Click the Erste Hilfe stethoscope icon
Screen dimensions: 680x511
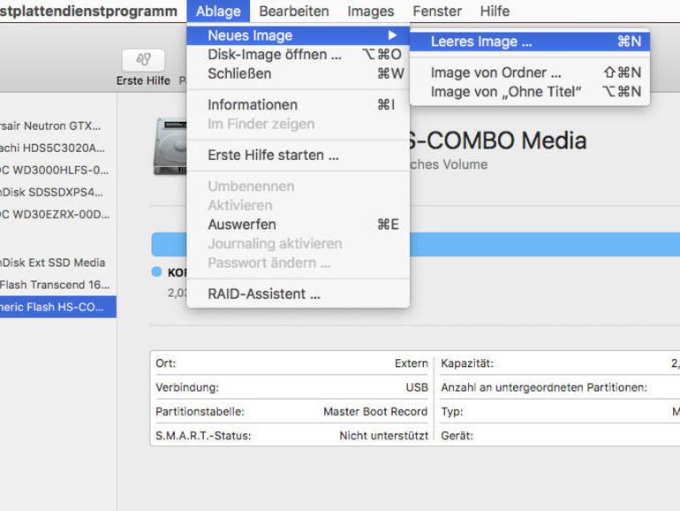(x=144, y=60)
